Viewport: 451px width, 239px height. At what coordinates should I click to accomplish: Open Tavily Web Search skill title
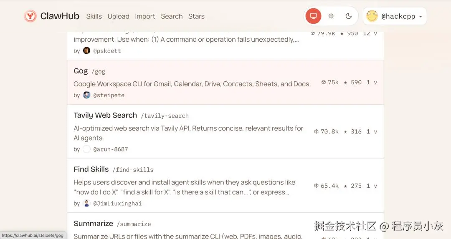[x=105, y=115]
